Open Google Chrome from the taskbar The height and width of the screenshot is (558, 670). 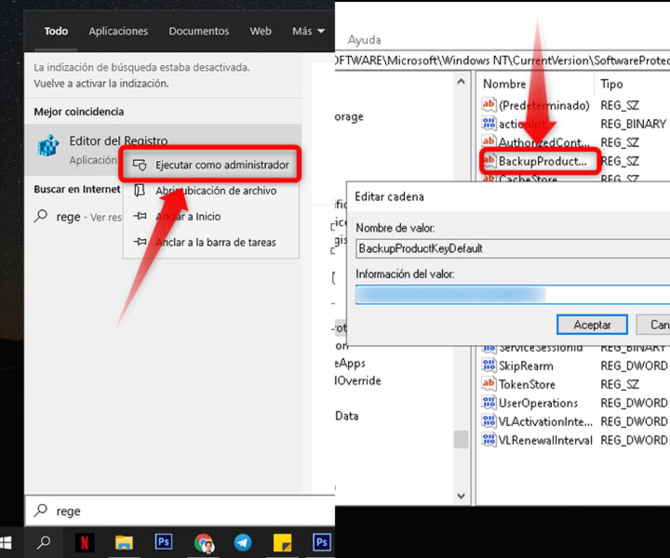tap(205, 541)
